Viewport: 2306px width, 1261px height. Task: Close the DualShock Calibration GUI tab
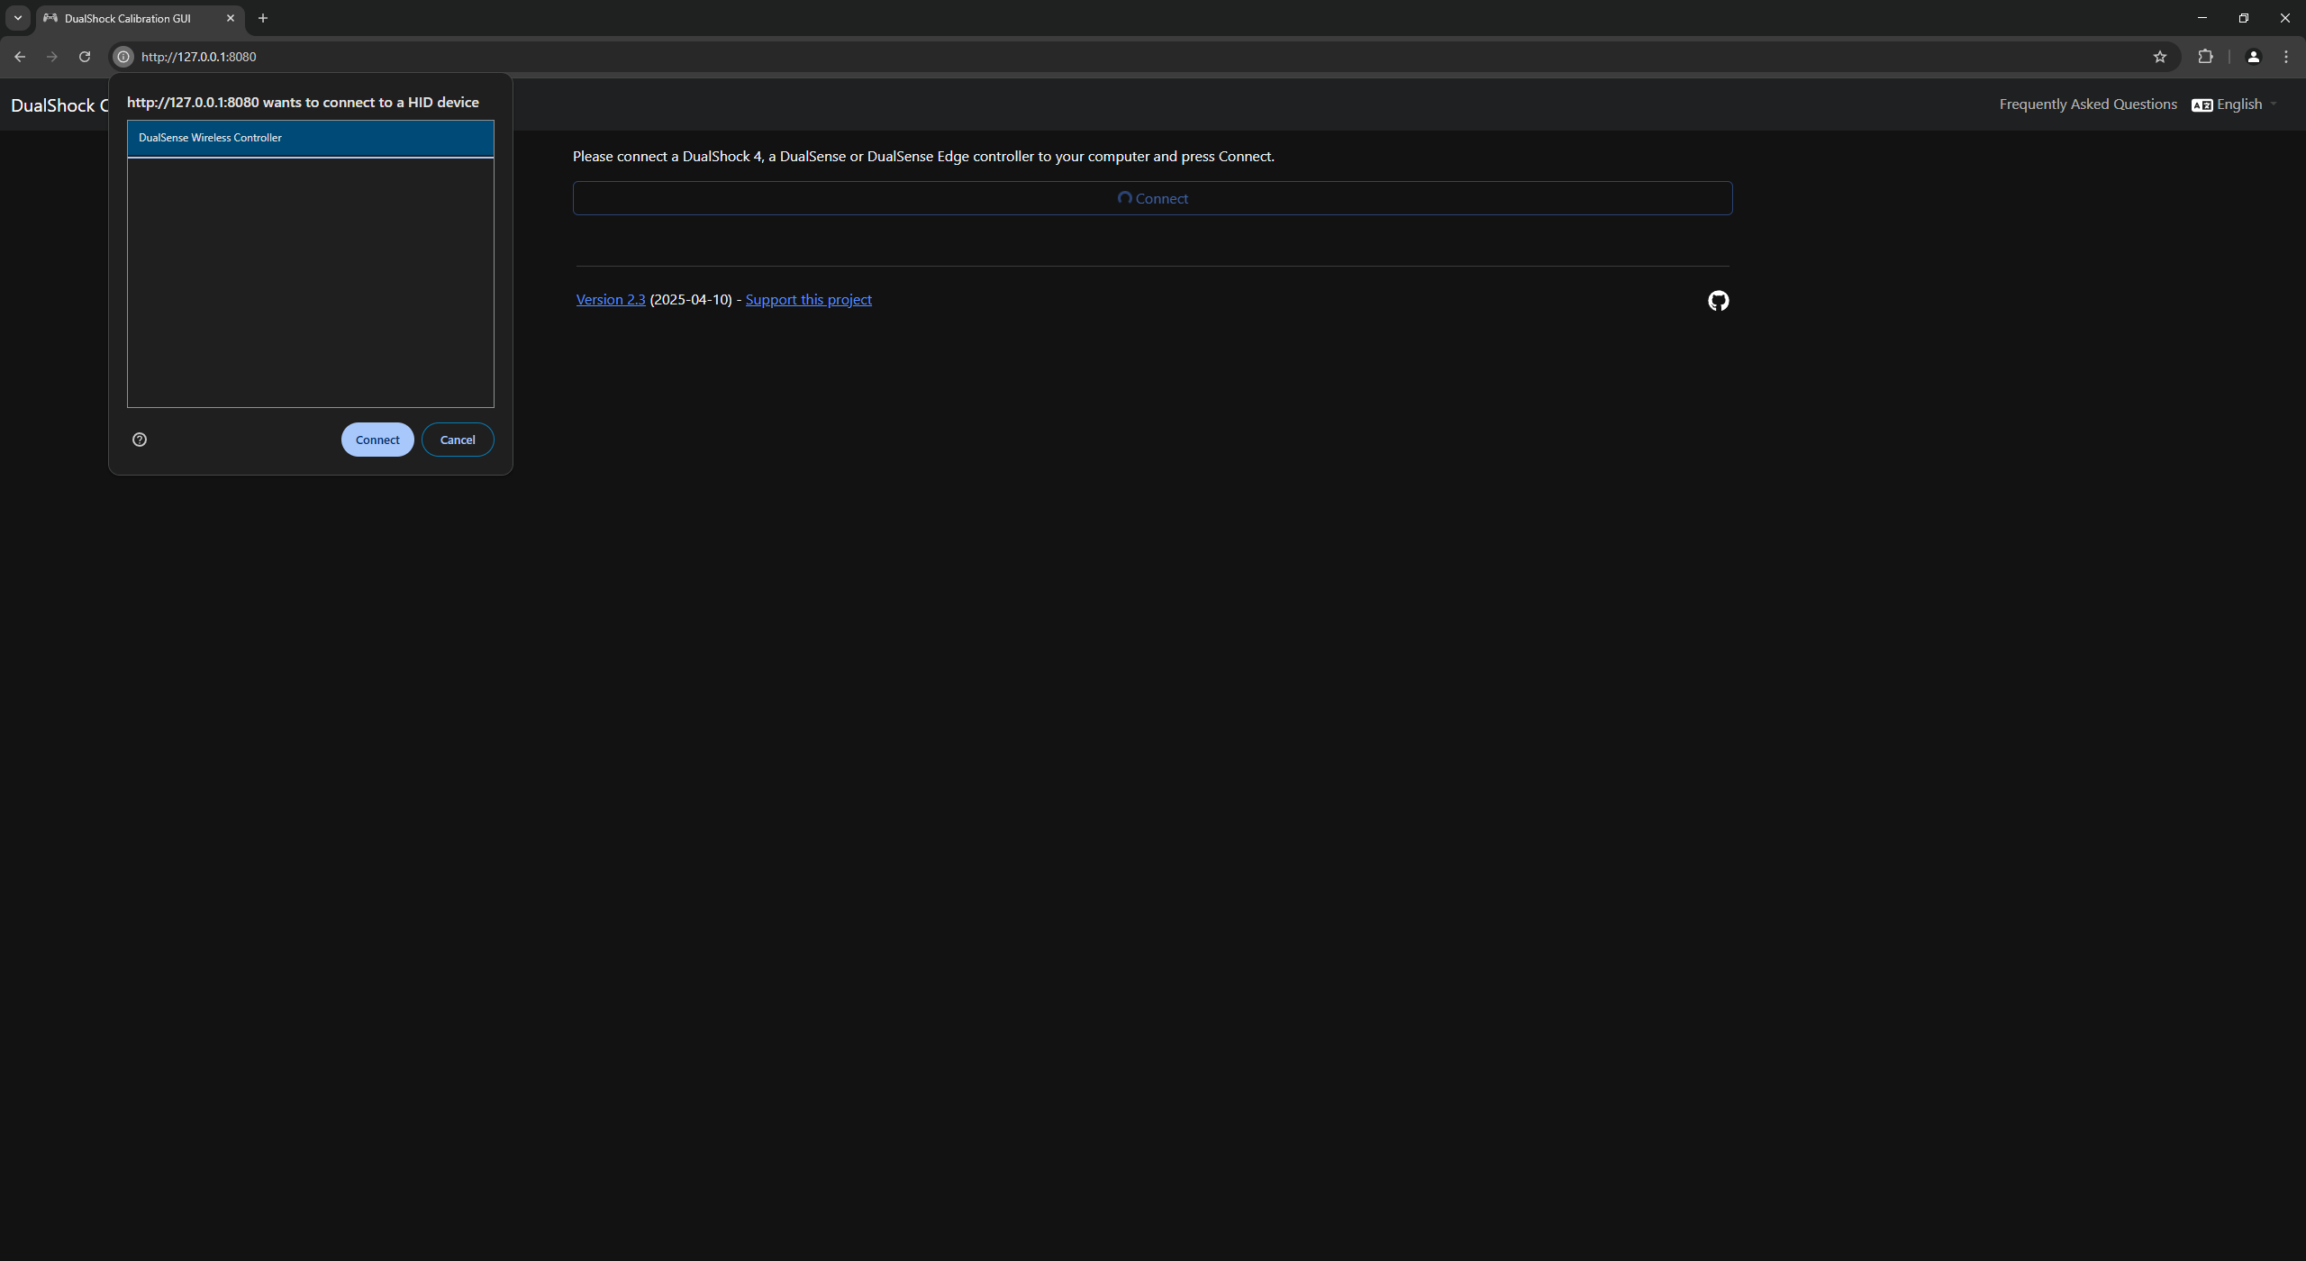click(x=231, y=18)
